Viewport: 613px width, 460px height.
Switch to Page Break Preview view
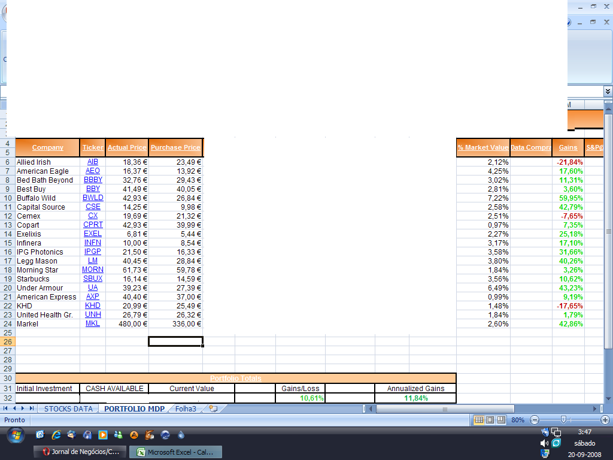pyautogui.click(x=501, y=420)
